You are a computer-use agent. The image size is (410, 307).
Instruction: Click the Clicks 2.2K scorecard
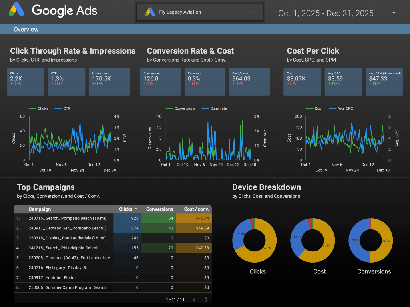(26, 82)
